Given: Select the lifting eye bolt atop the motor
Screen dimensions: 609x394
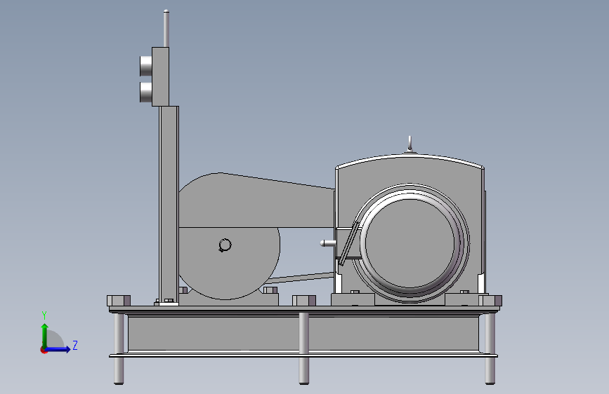Looking at the screenshot, I should [x=410, y=144].
